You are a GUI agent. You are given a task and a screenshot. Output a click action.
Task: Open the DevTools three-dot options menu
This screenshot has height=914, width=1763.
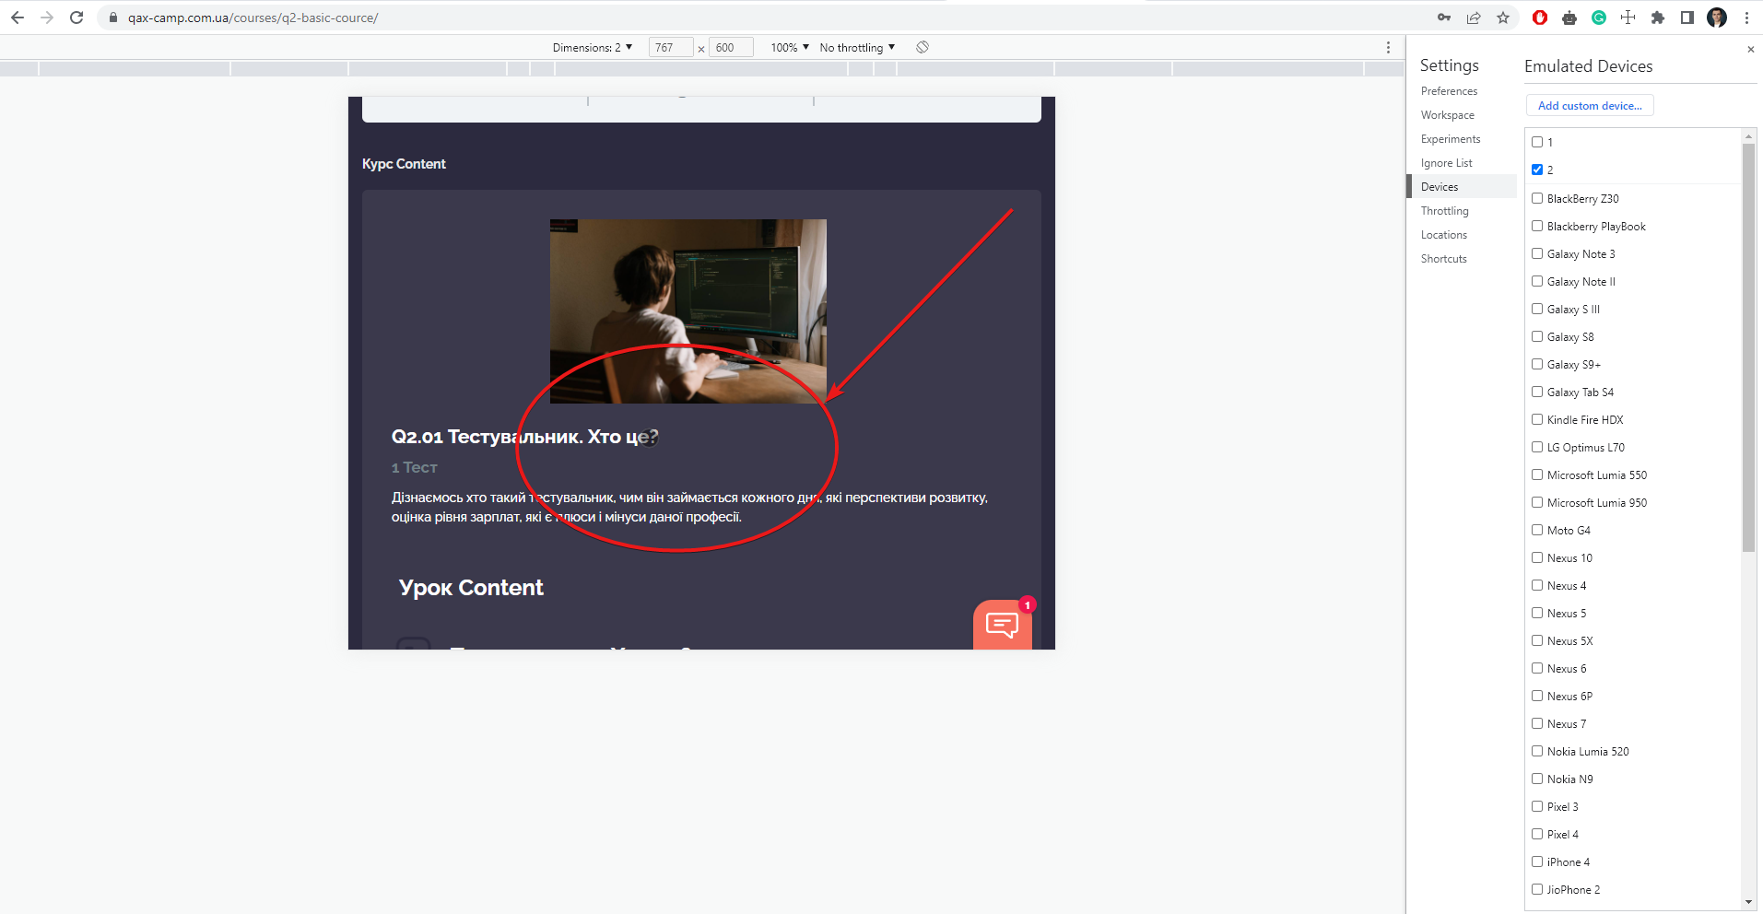1390,47
